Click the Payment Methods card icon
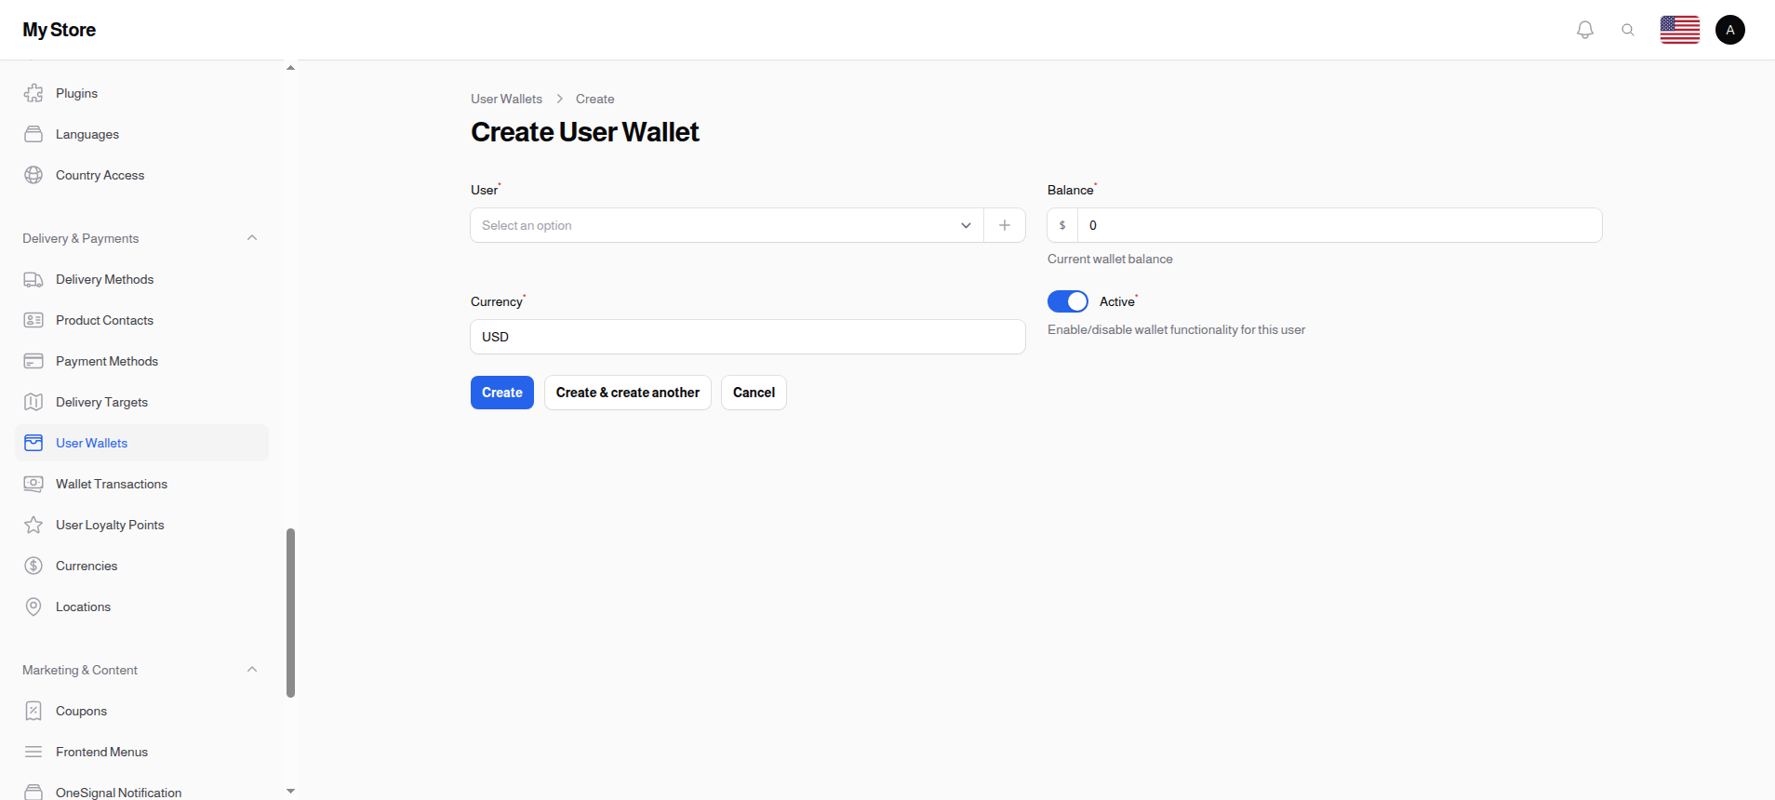 33,361
